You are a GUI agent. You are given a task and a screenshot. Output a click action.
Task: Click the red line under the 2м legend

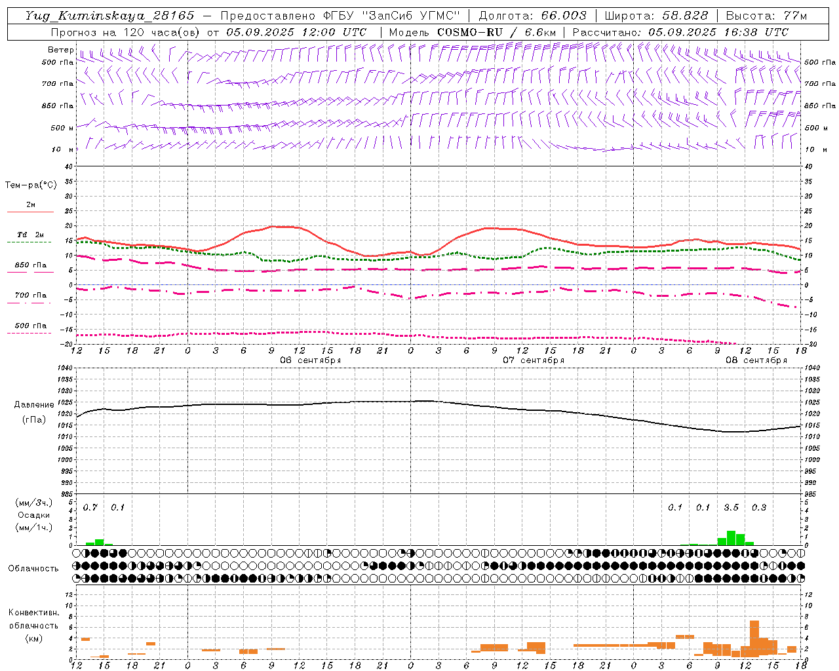[30, 212]
